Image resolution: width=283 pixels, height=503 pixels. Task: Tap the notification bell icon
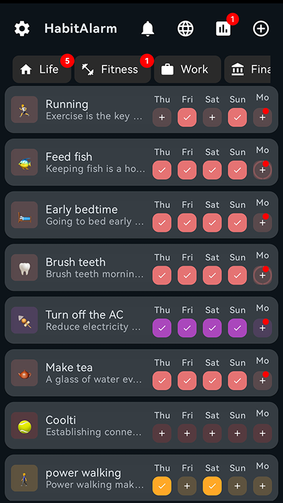coord(148,28)
